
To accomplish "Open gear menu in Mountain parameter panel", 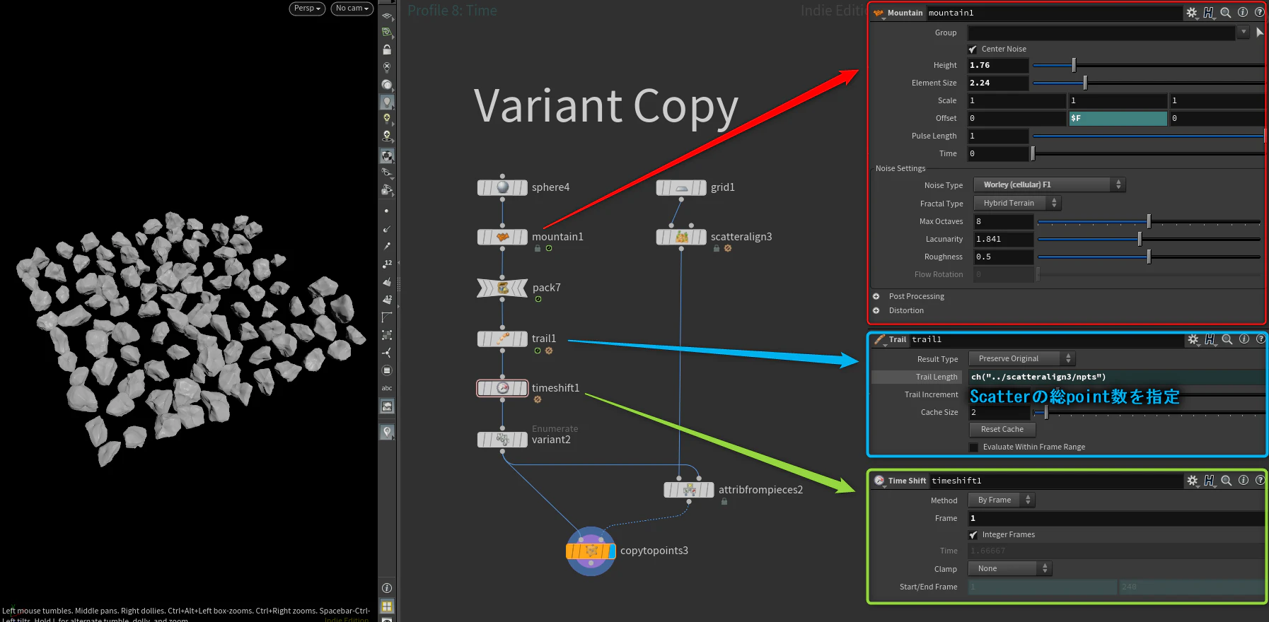I will coord(1192,13).
